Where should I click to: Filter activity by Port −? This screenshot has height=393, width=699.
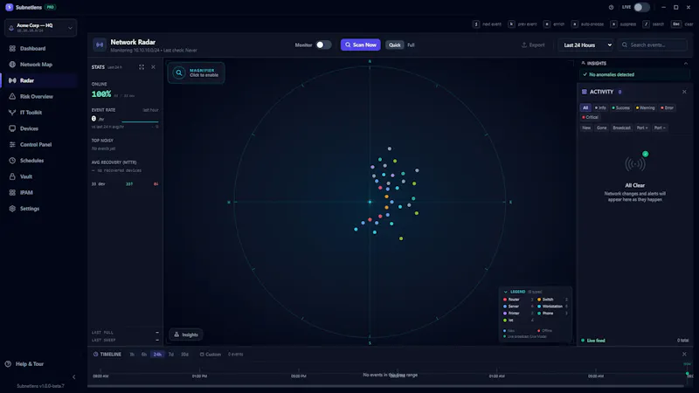[660, 128]
